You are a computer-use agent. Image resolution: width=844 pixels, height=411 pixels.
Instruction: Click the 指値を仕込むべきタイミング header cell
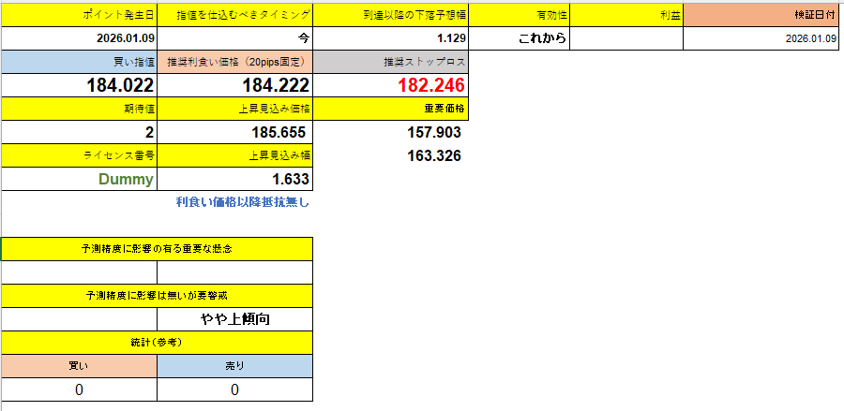click(x=234, y=15)
